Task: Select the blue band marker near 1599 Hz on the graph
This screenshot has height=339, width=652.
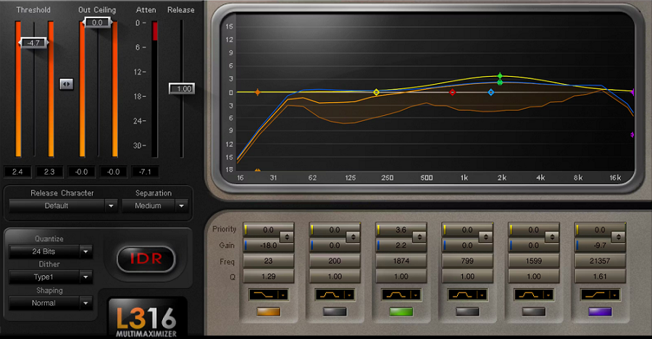Action: tap(491, 92)
